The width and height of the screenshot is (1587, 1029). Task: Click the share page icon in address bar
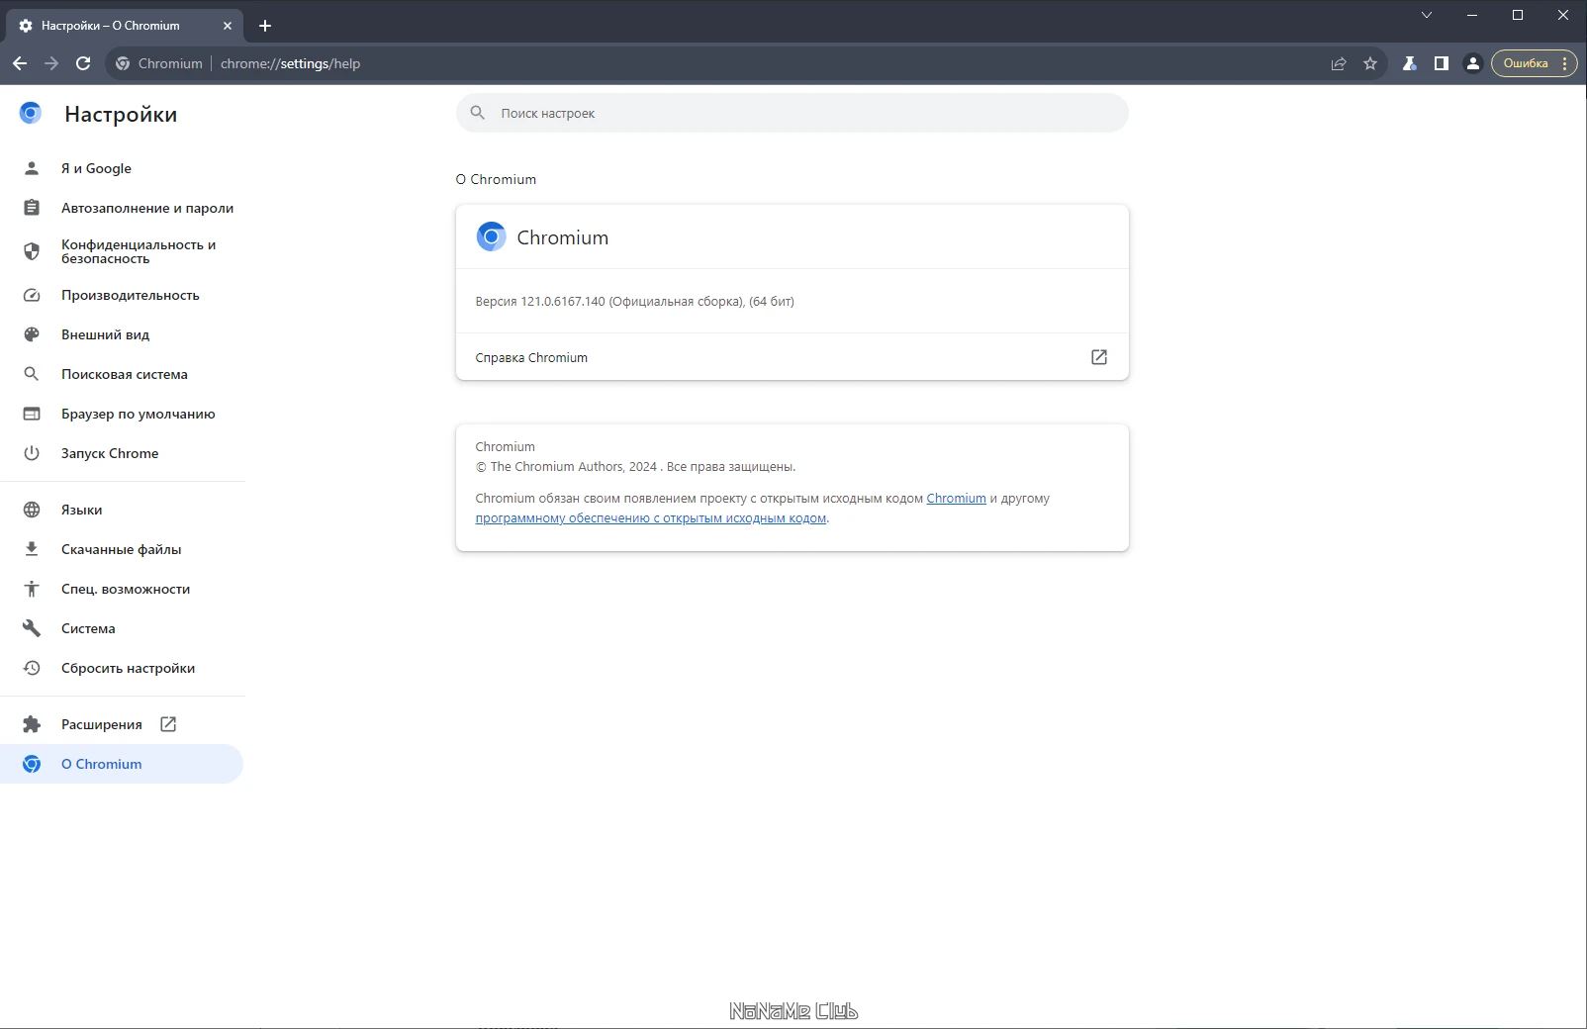click(1339, 63)
